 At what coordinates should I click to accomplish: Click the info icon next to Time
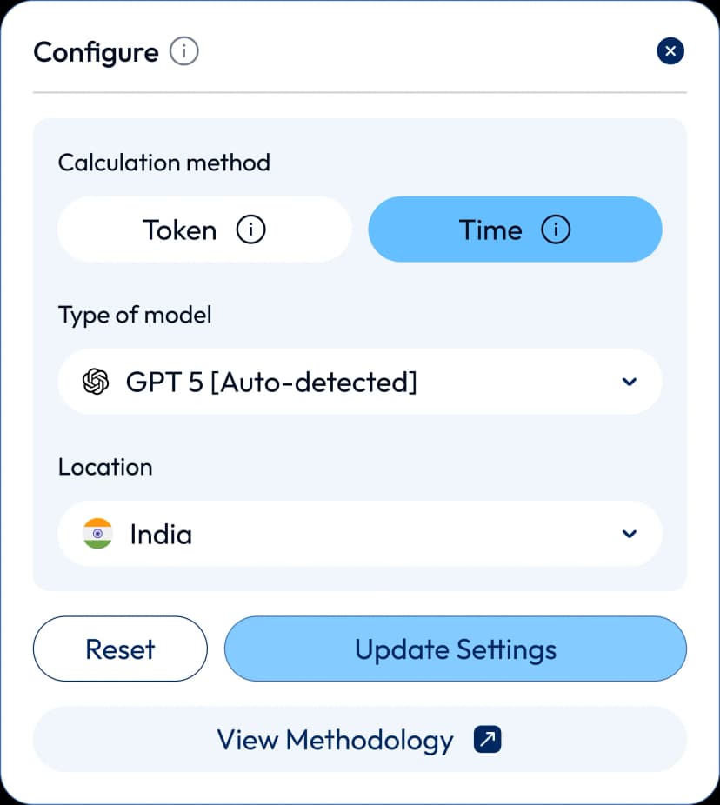point(555,230)
